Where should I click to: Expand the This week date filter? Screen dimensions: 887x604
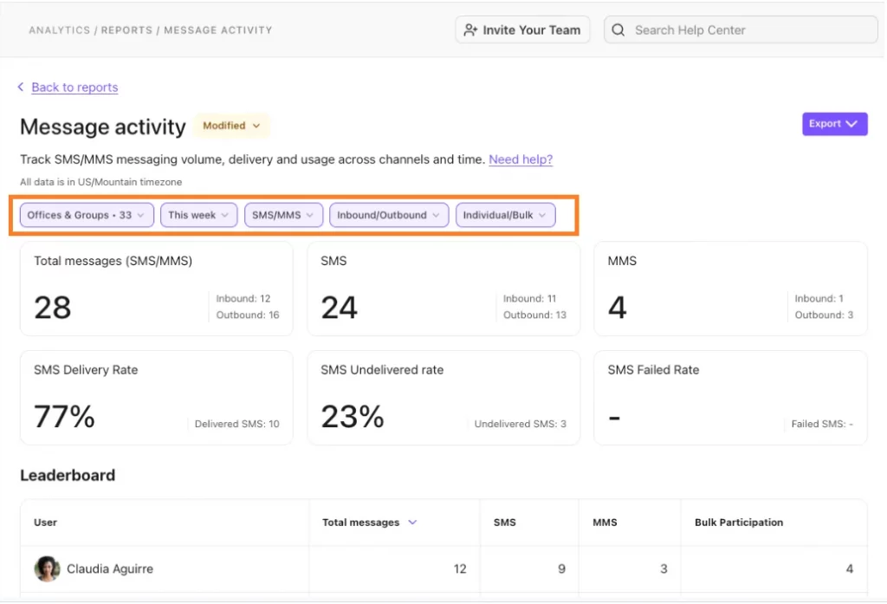[198, 215]
